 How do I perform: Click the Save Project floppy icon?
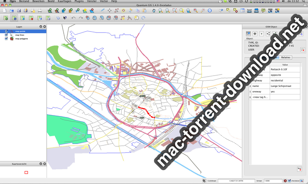(19, 11)
